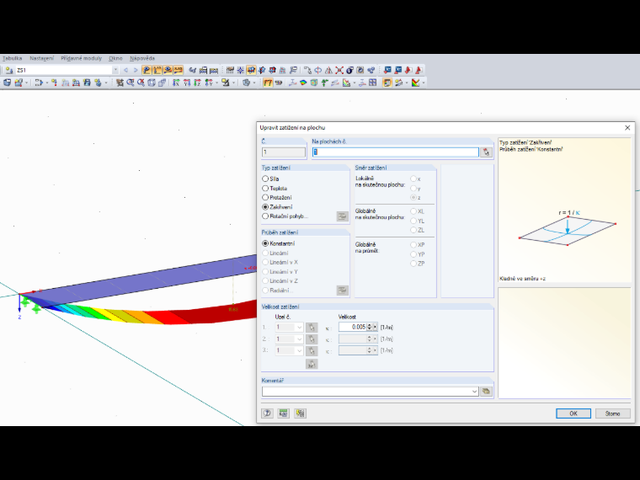640x480 pixels.
Task: Click node pick button in row 1
Action: [x=312, y=328]
